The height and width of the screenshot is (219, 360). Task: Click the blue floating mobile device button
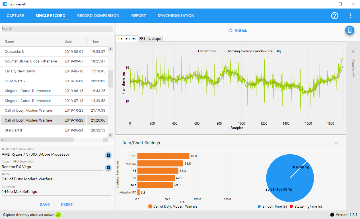click(x=350, y=30)
